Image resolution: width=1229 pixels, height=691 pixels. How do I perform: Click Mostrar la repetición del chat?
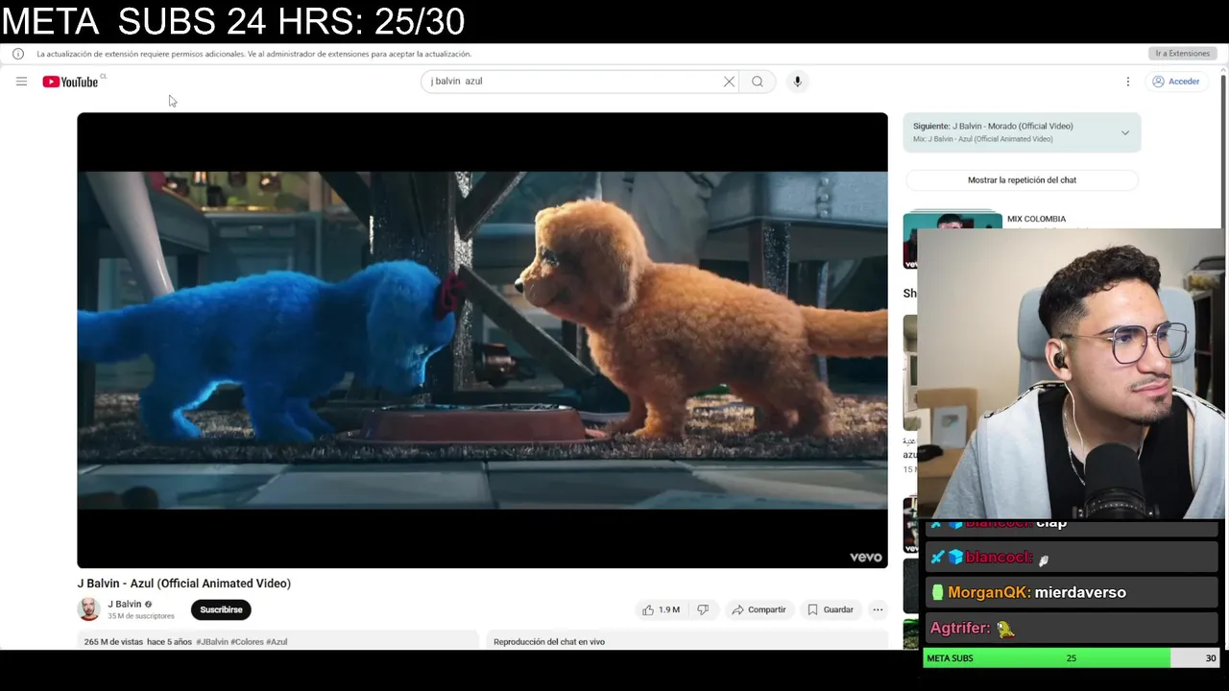coord(1022,180)
